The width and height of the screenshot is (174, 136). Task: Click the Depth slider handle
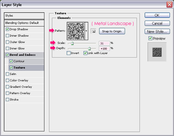tap(89, 49)
